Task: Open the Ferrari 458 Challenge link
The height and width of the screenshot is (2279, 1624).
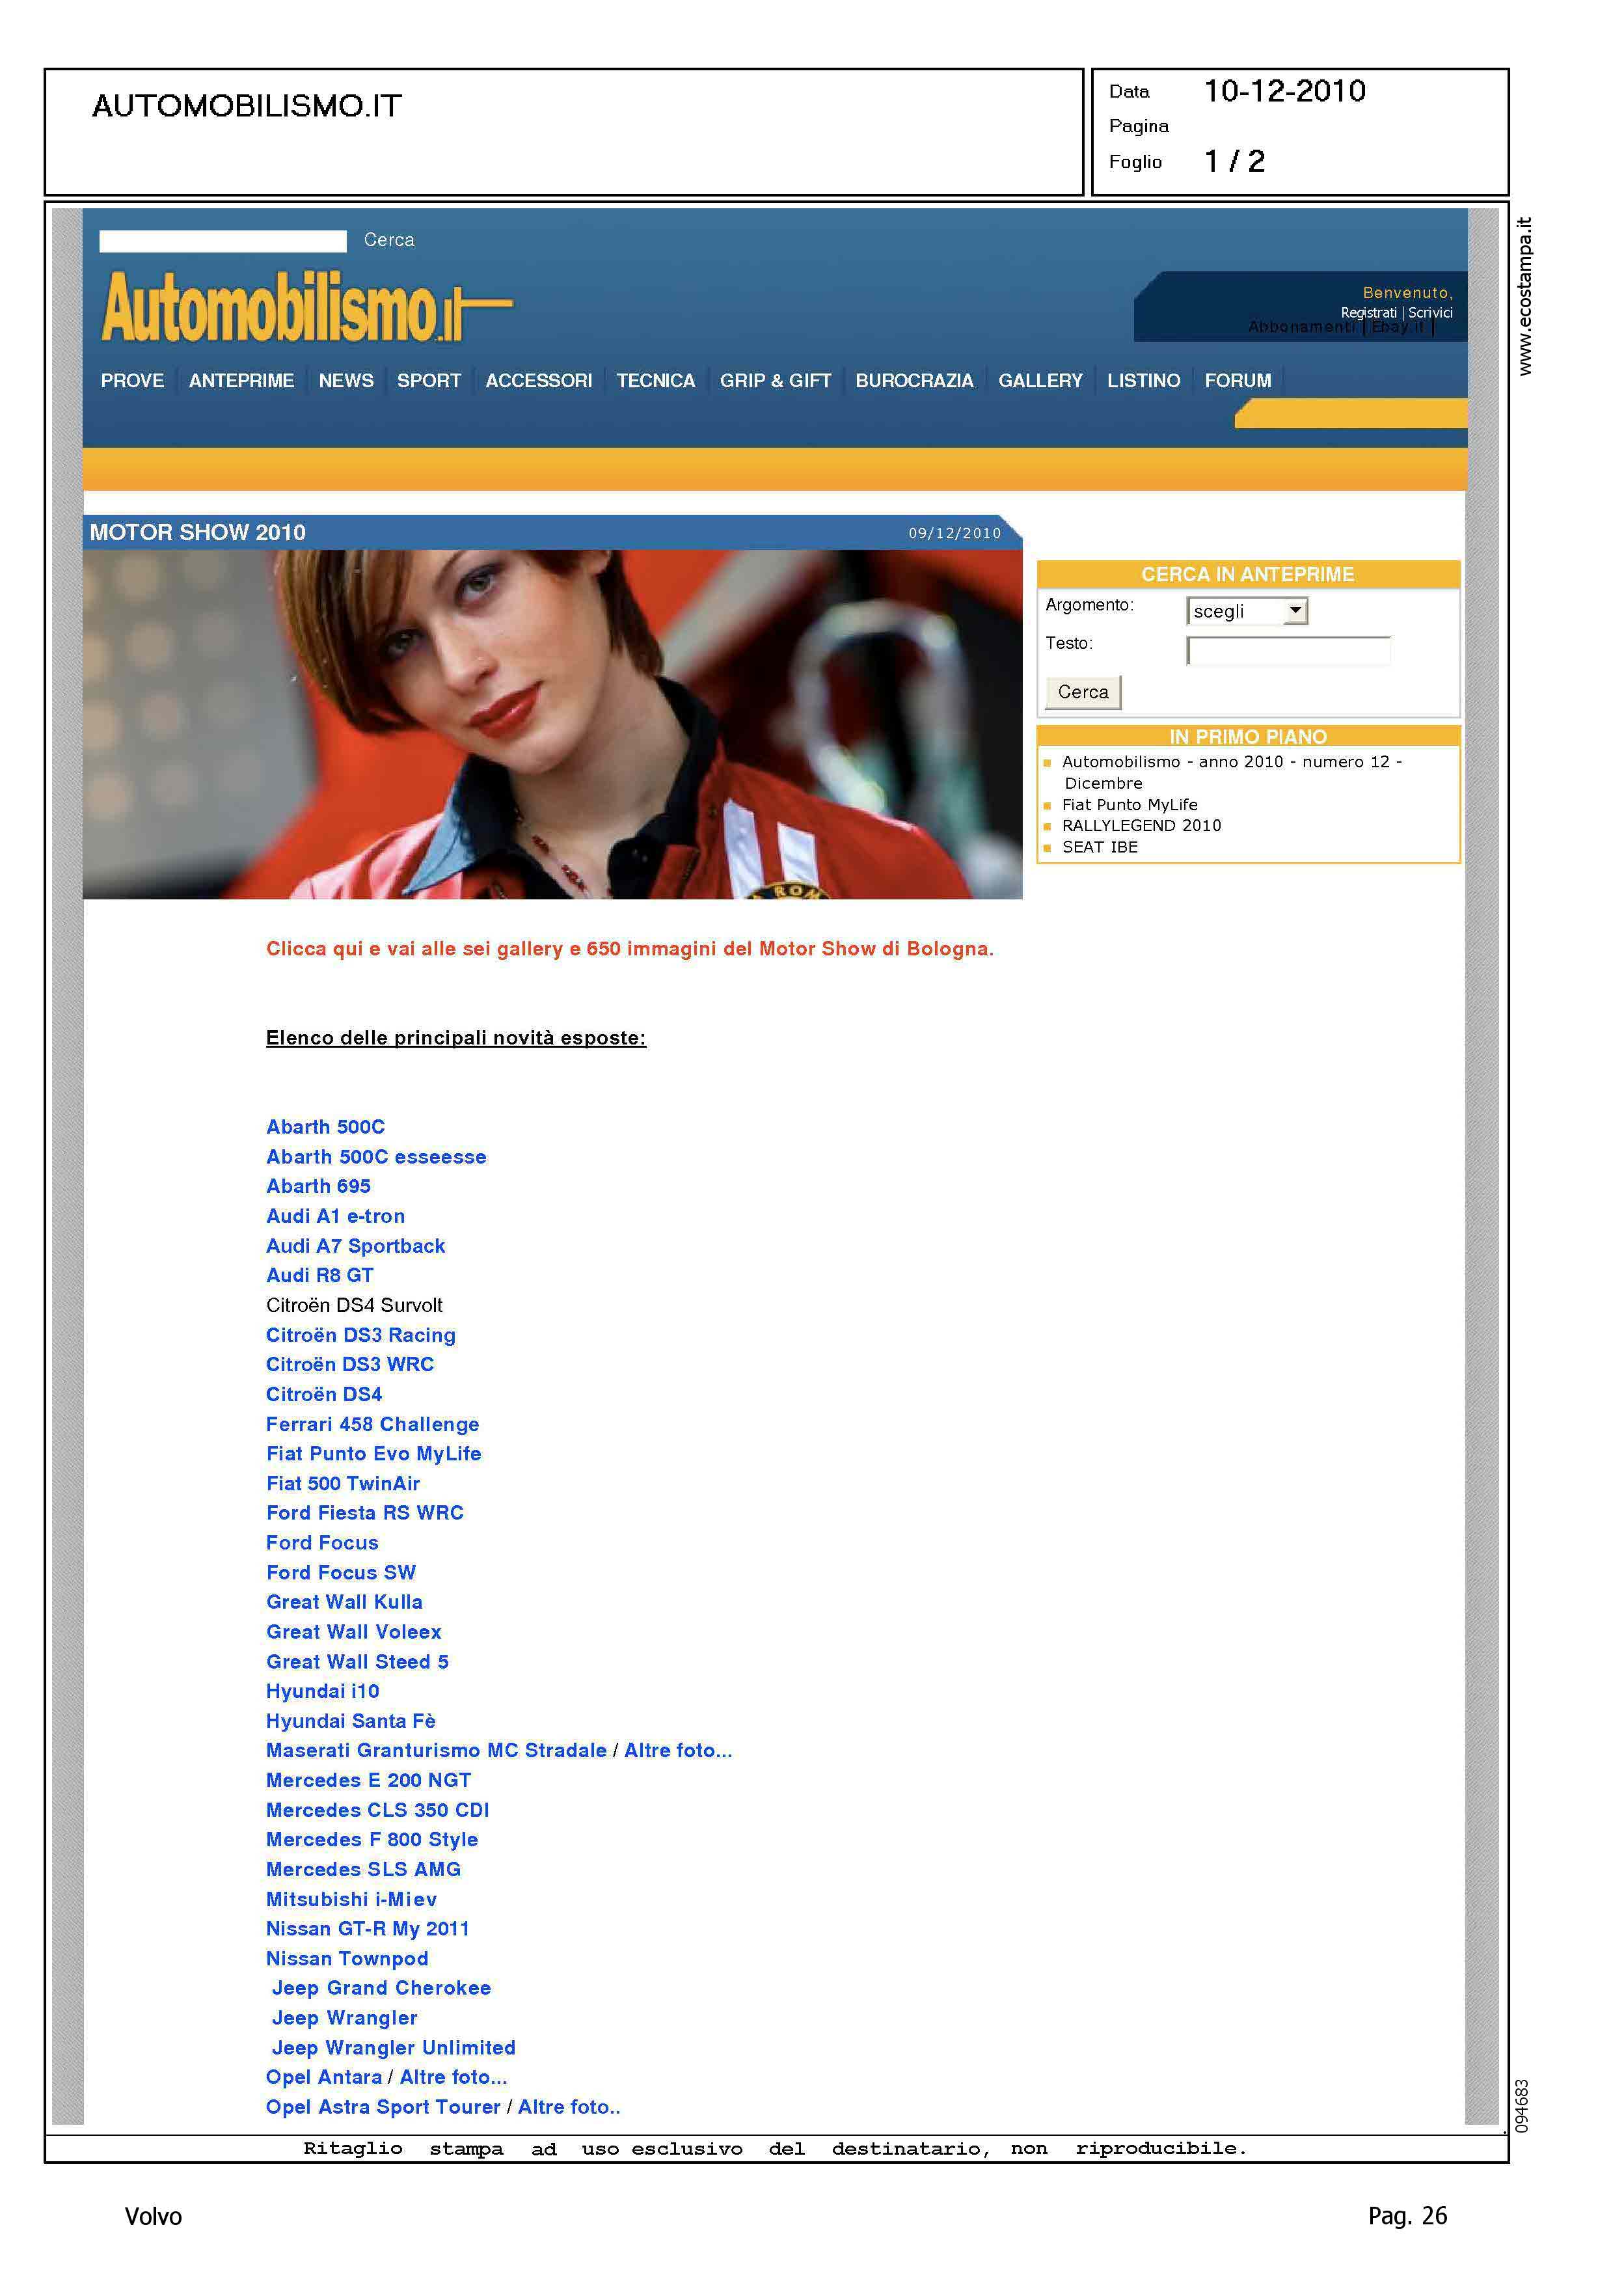Action: (x=372, y=1424)
